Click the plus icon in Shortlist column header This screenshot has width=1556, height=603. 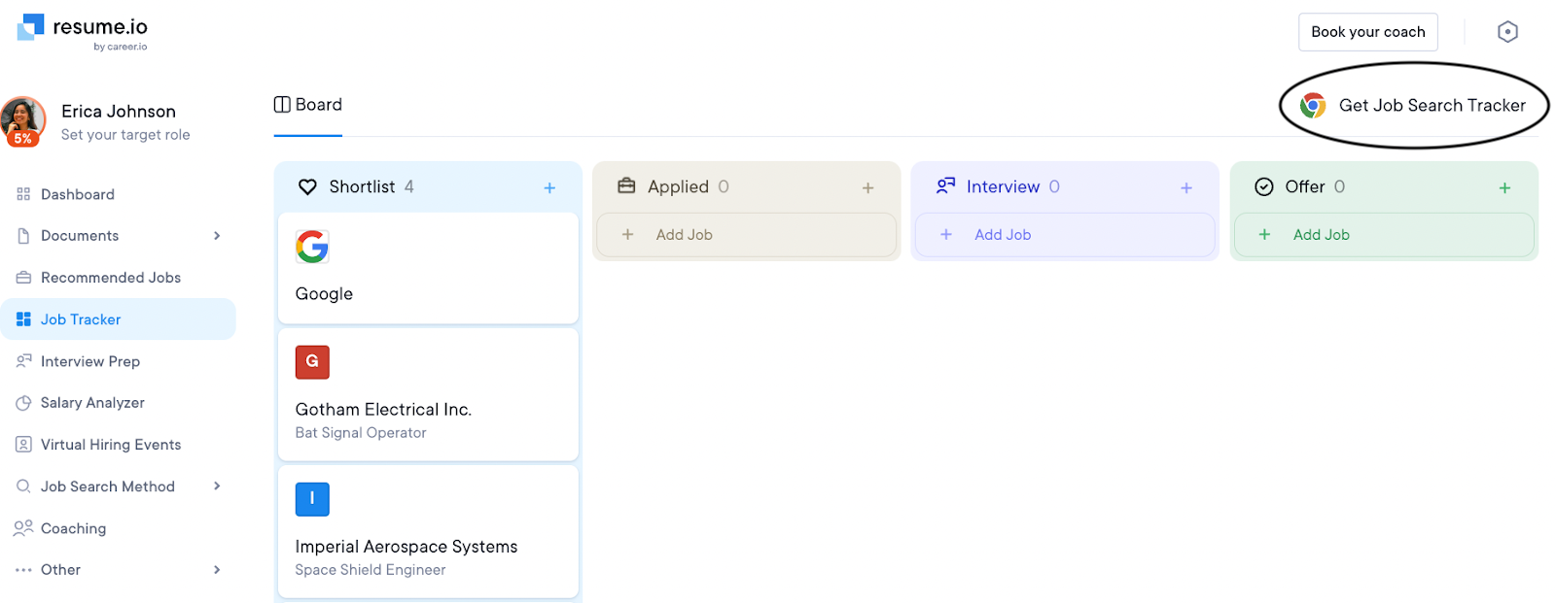[549, 187]
